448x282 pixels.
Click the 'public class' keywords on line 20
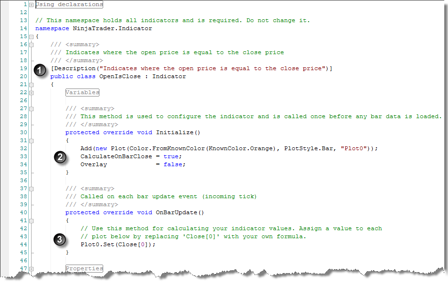point(73,76)
